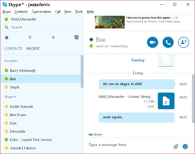Click the Type a message here box

131,145
